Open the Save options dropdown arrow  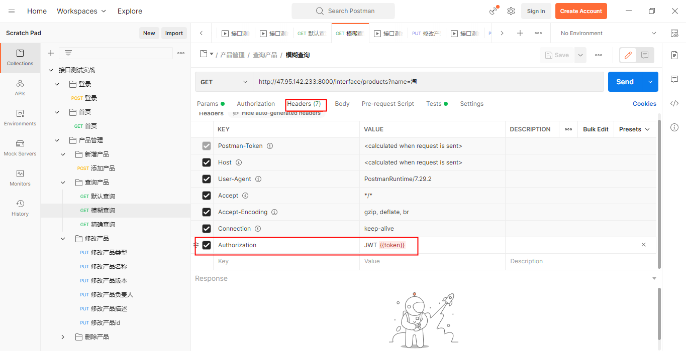click(580, 55)
